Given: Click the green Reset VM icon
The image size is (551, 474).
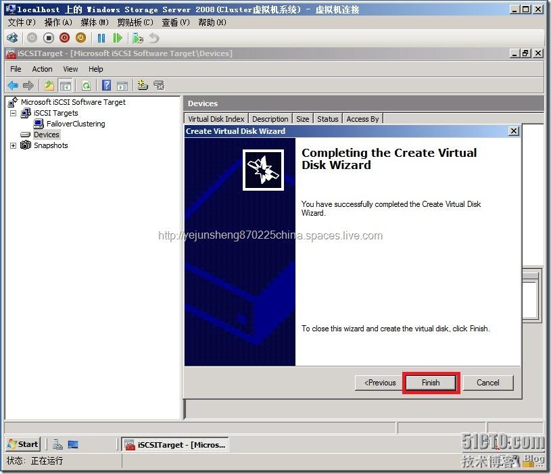Looking at the screenshot, I should tap(118, 38).
